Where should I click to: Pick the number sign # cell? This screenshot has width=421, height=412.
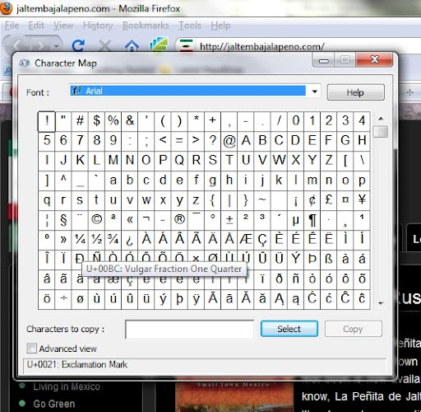80,121
